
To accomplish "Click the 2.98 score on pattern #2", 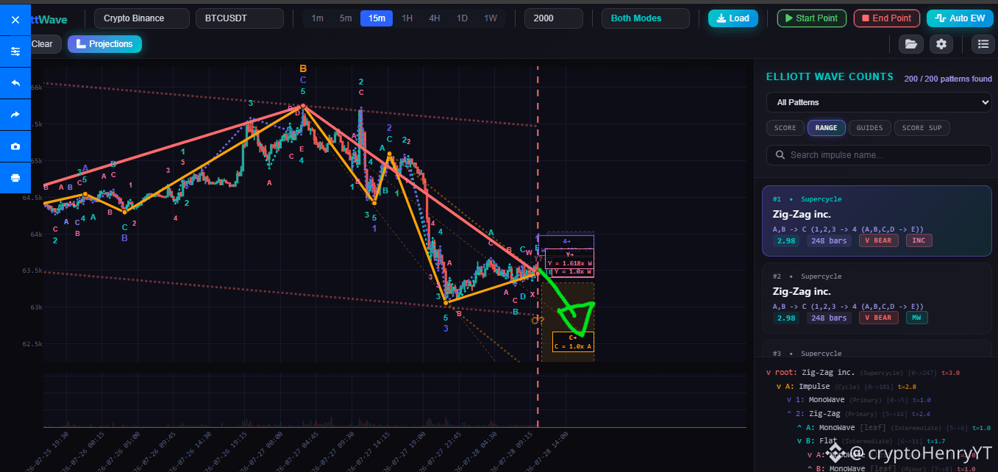I will (786, 318).
